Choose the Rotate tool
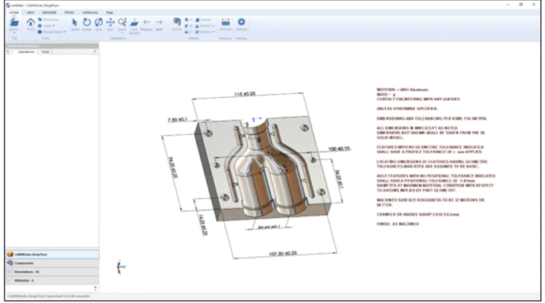 pyautogui.click(x=87, y=23)
